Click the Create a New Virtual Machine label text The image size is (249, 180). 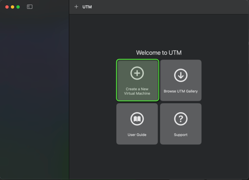pyautogui.click(x=137, y=91)
